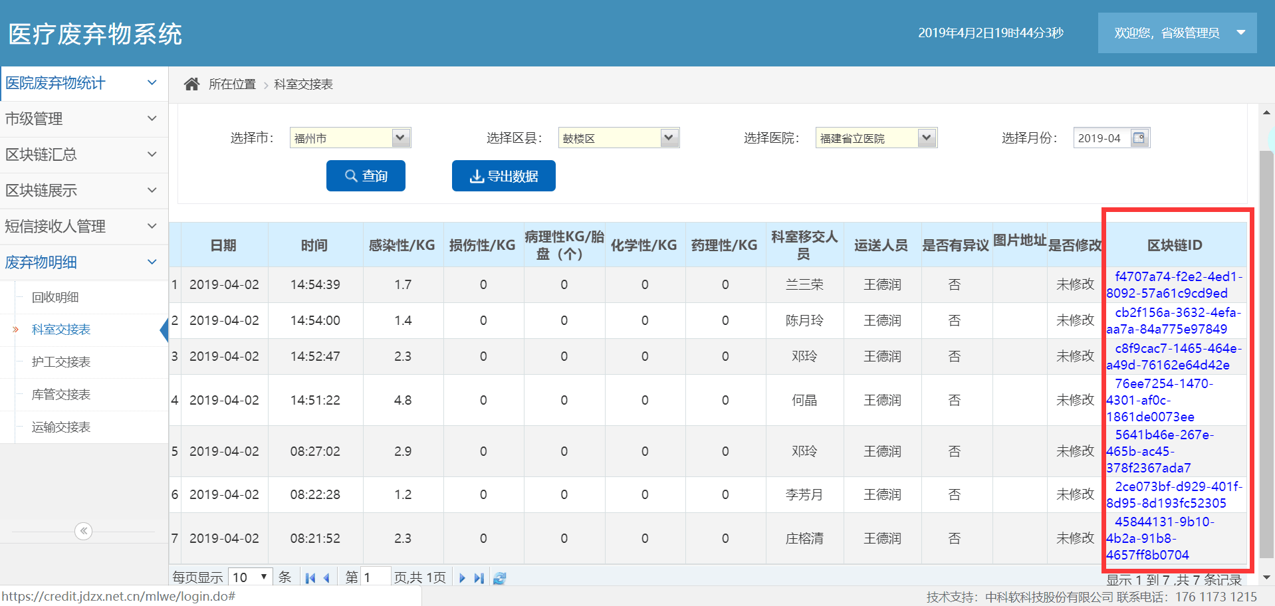Open blockchain ID 5641b46e link

coord(1160,451)
